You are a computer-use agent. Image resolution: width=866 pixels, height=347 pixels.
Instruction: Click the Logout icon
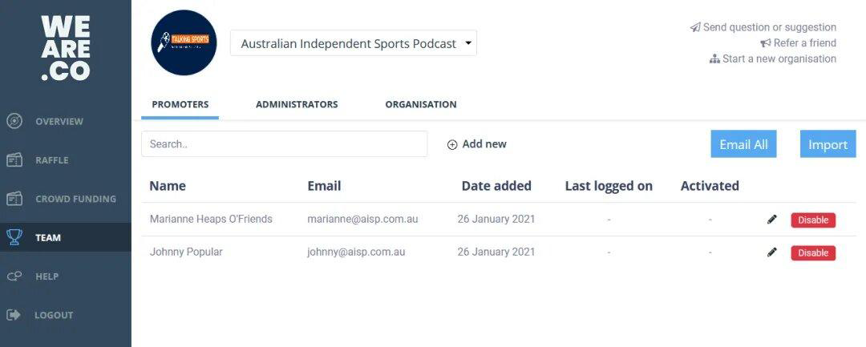(14, 315)
